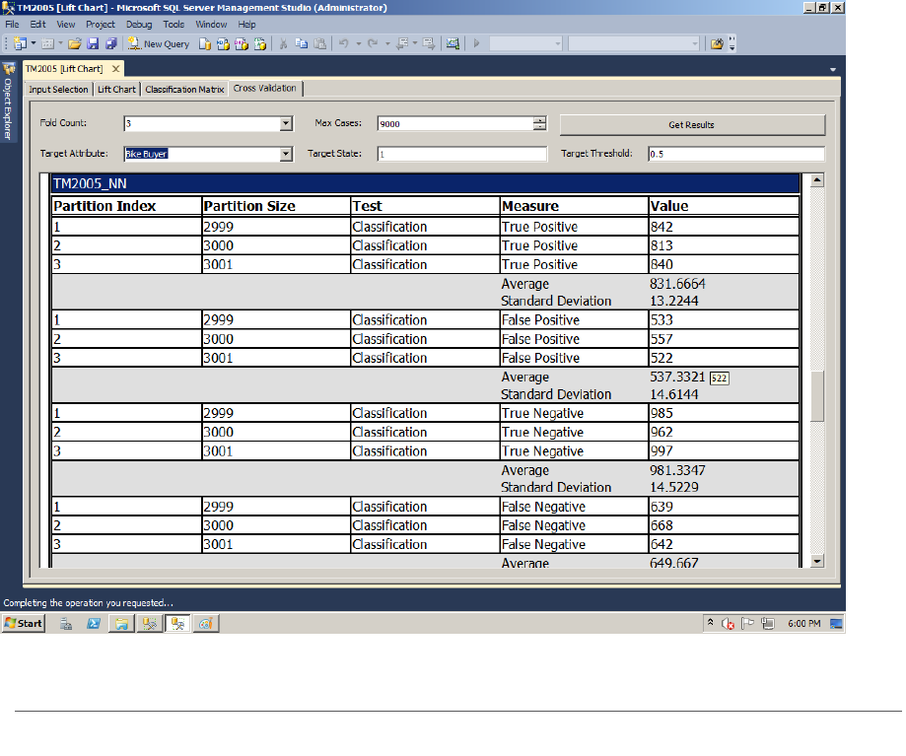Open the Edit menu
Screen dimensions: 906x756
(x=37, y=25)
